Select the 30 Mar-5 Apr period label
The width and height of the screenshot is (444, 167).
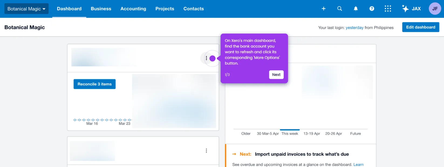pyautogui.click(x=268, y=133)
